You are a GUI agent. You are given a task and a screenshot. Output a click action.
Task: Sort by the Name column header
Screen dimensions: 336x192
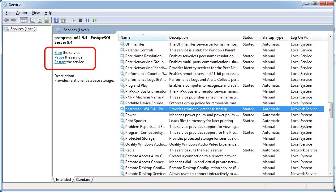[143, 37]
